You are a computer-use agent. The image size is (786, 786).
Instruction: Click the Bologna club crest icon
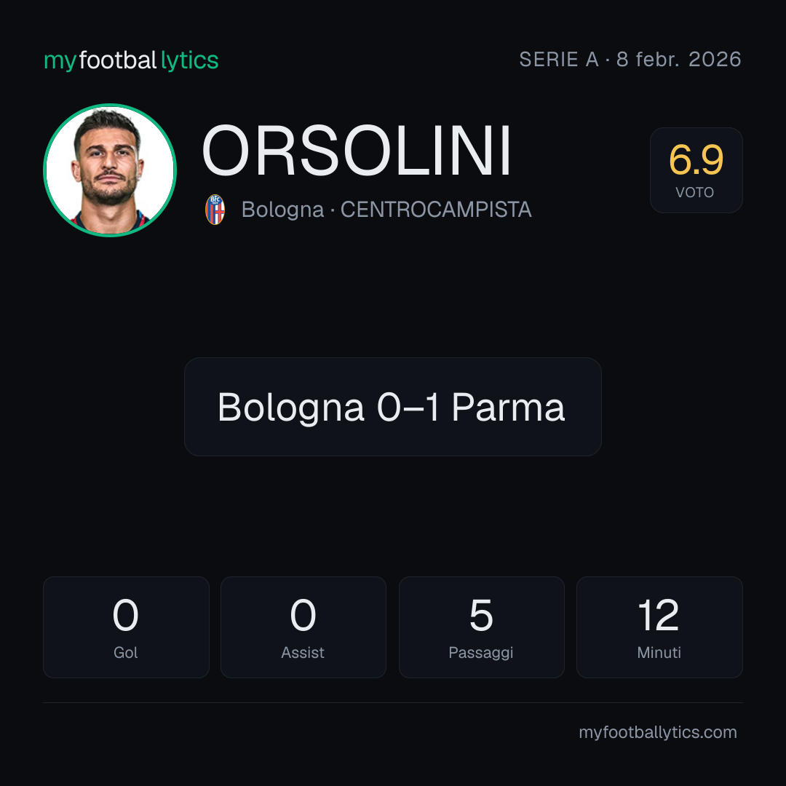coord(215,210)
